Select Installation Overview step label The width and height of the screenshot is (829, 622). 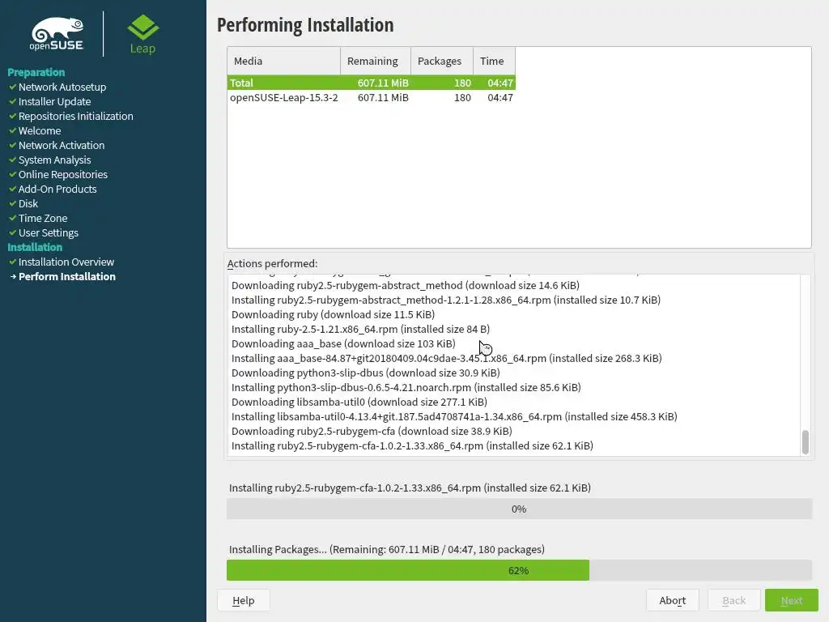tap(66, 262)
